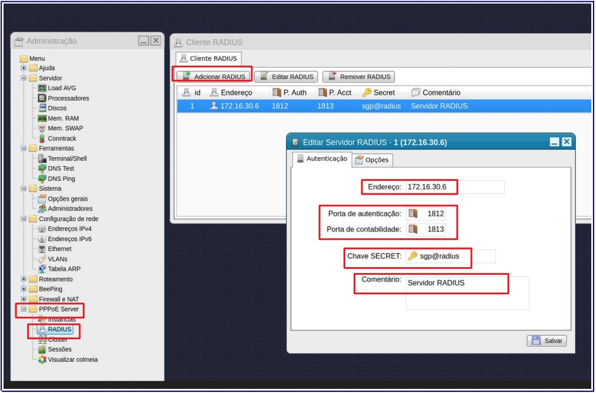Click the Chave SECRET input field
596x393 pixels.
point(456,256)
